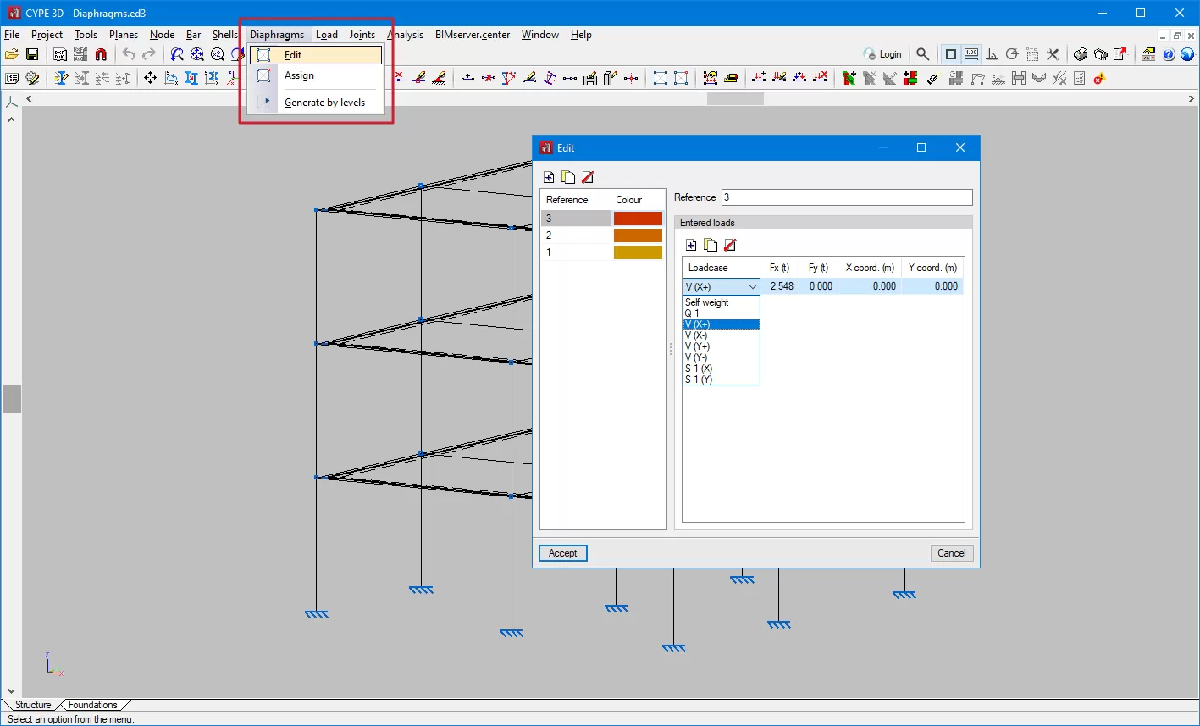Click Cancel in the Edit dialog
This screenshot has height=726, width=1200.
pos(951,553)
